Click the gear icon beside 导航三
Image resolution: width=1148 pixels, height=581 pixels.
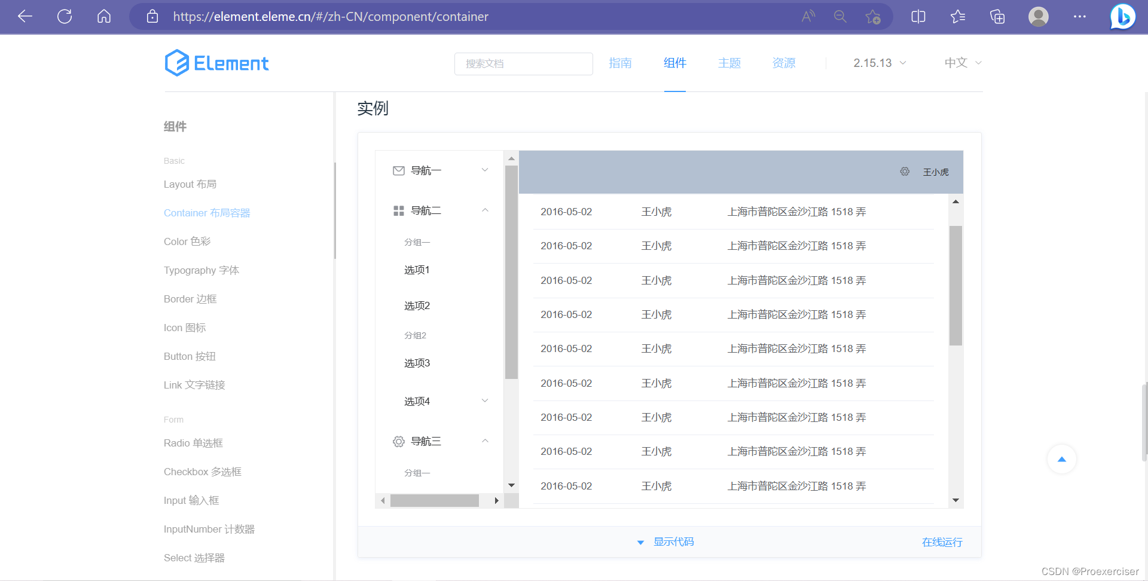[x=399, y=441]
